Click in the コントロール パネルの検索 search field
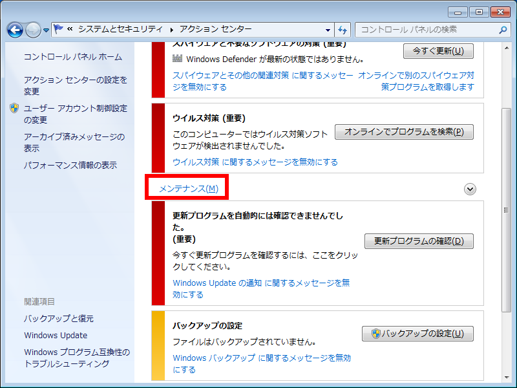 [427, 30]
